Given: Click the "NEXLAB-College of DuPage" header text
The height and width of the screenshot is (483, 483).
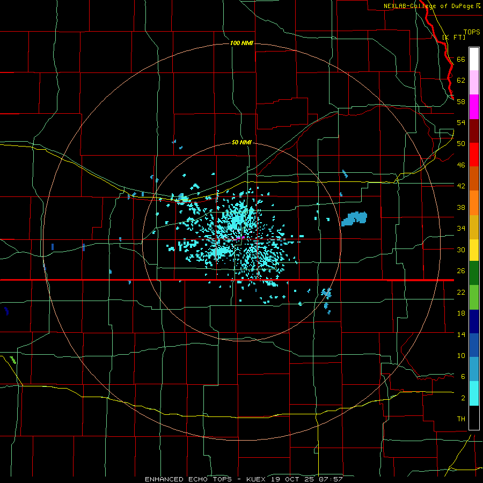Looking at the screenshot, I should click(x=429, y=6).
